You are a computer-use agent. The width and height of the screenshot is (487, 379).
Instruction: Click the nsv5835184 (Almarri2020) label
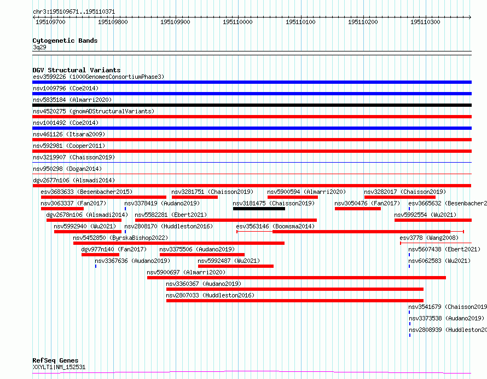click(72, 100)
